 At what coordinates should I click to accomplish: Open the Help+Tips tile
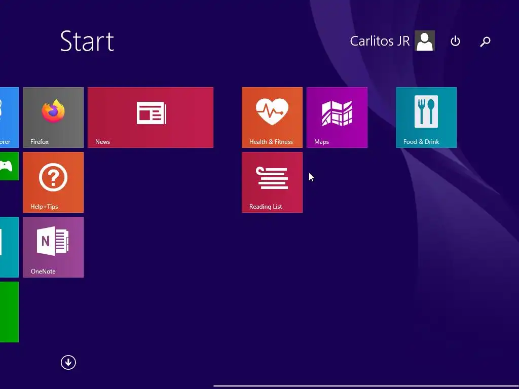[x=53, y=182]
